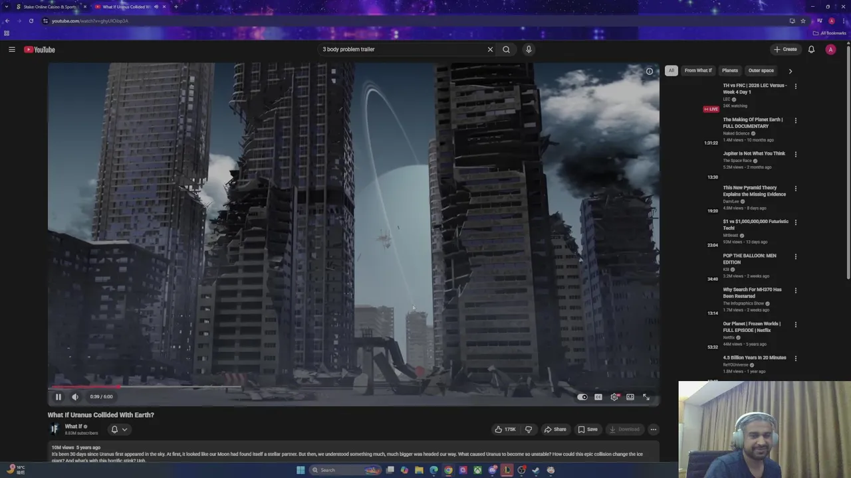Viewport: 851px width, 478px height.
Task: Go to YouTube home via the logo
Action: click(40, 49)
